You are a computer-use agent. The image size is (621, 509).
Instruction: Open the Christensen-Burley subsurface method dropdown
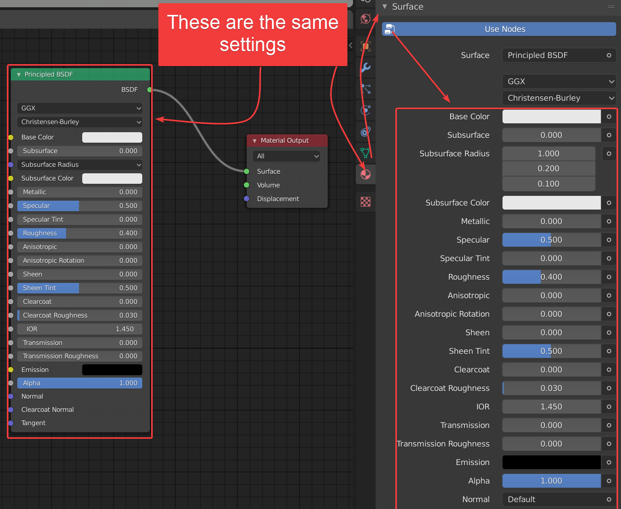559,98
